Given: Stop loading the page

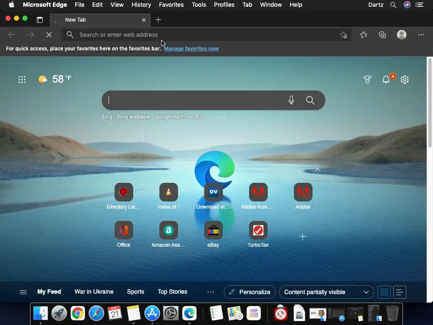Looking at the screenshot, I should [x=49, y=35].
